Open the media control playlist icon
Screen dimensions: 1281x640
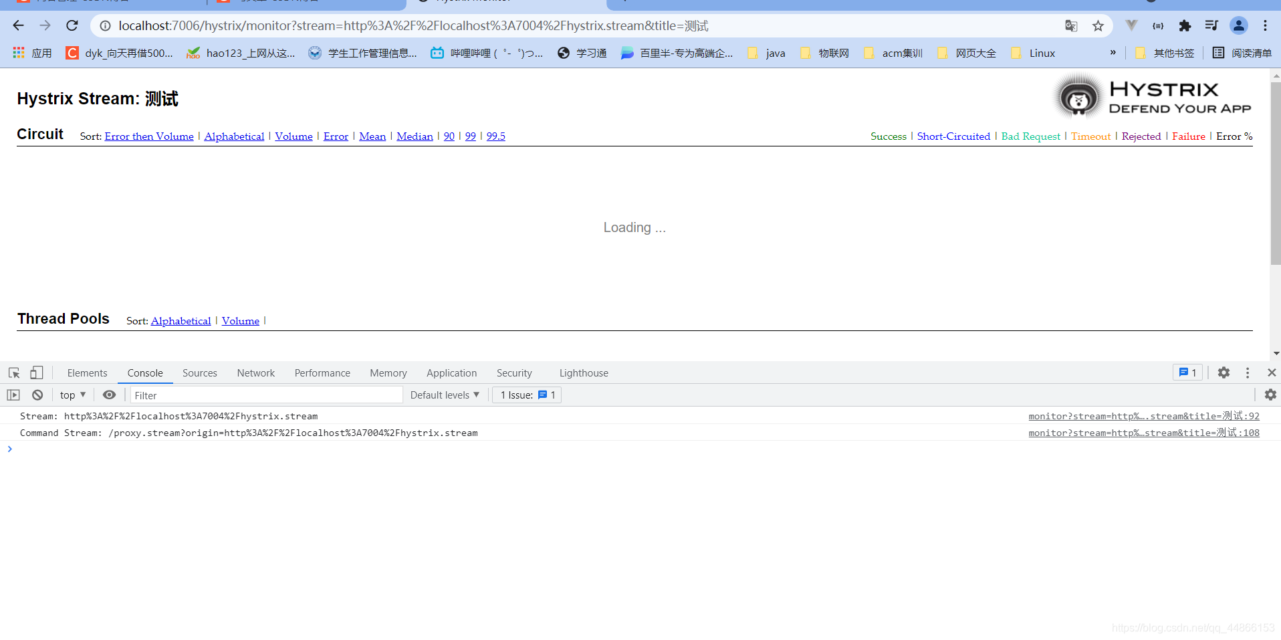click(1211, 25)
